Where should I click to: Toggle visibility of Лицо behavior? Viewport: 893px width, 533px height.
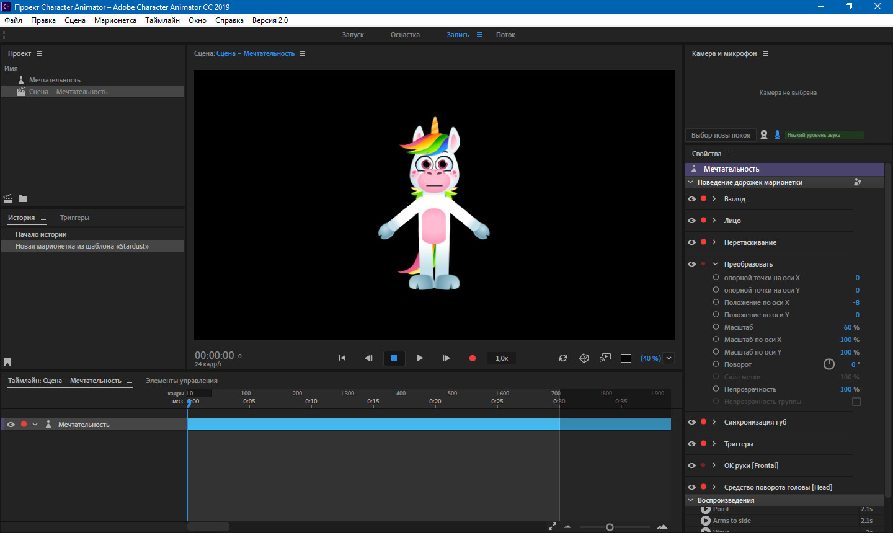coord(691,221)
